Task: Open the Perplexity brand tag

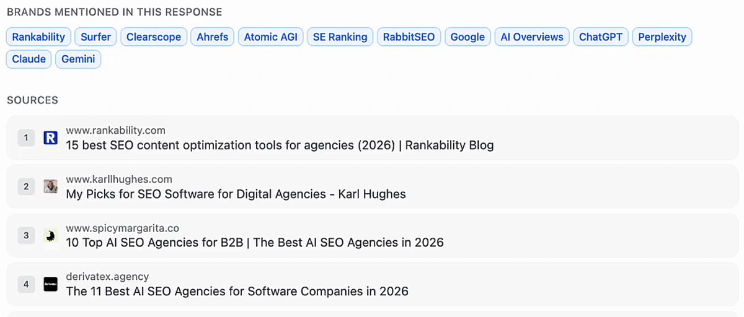Action: click(662, 37)
